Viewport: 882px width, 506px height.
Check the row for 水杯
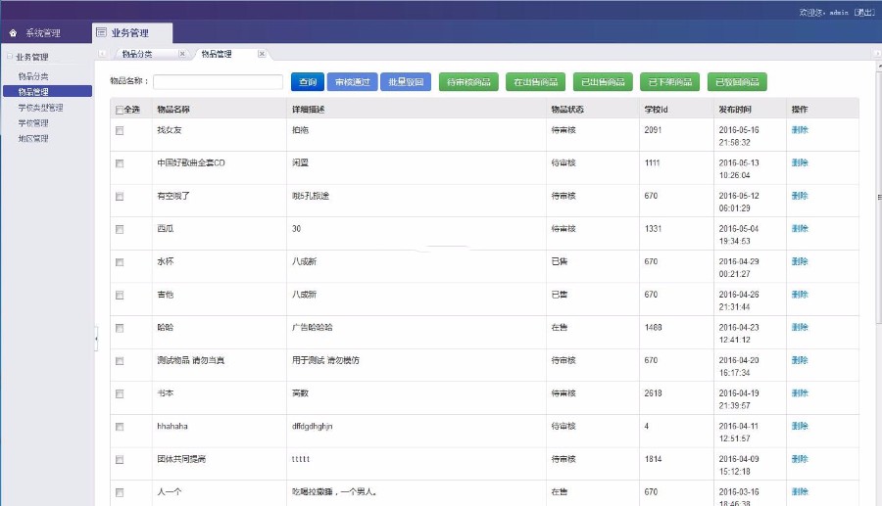coord(120,262)
